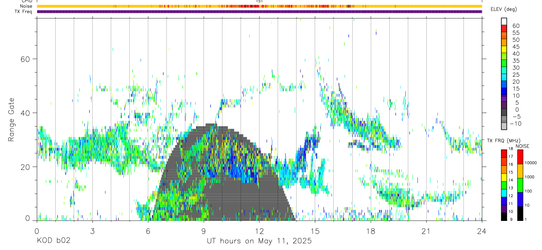This screenshot has height=250, width=542.
Task: Click the range gate tick label 60
Action: pyautogui.click(x=26, y=59)
